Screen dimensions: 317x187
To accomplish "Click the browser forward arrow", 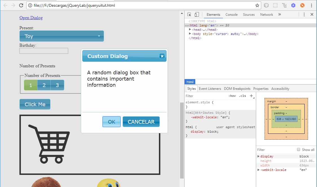I will point(13,5).
